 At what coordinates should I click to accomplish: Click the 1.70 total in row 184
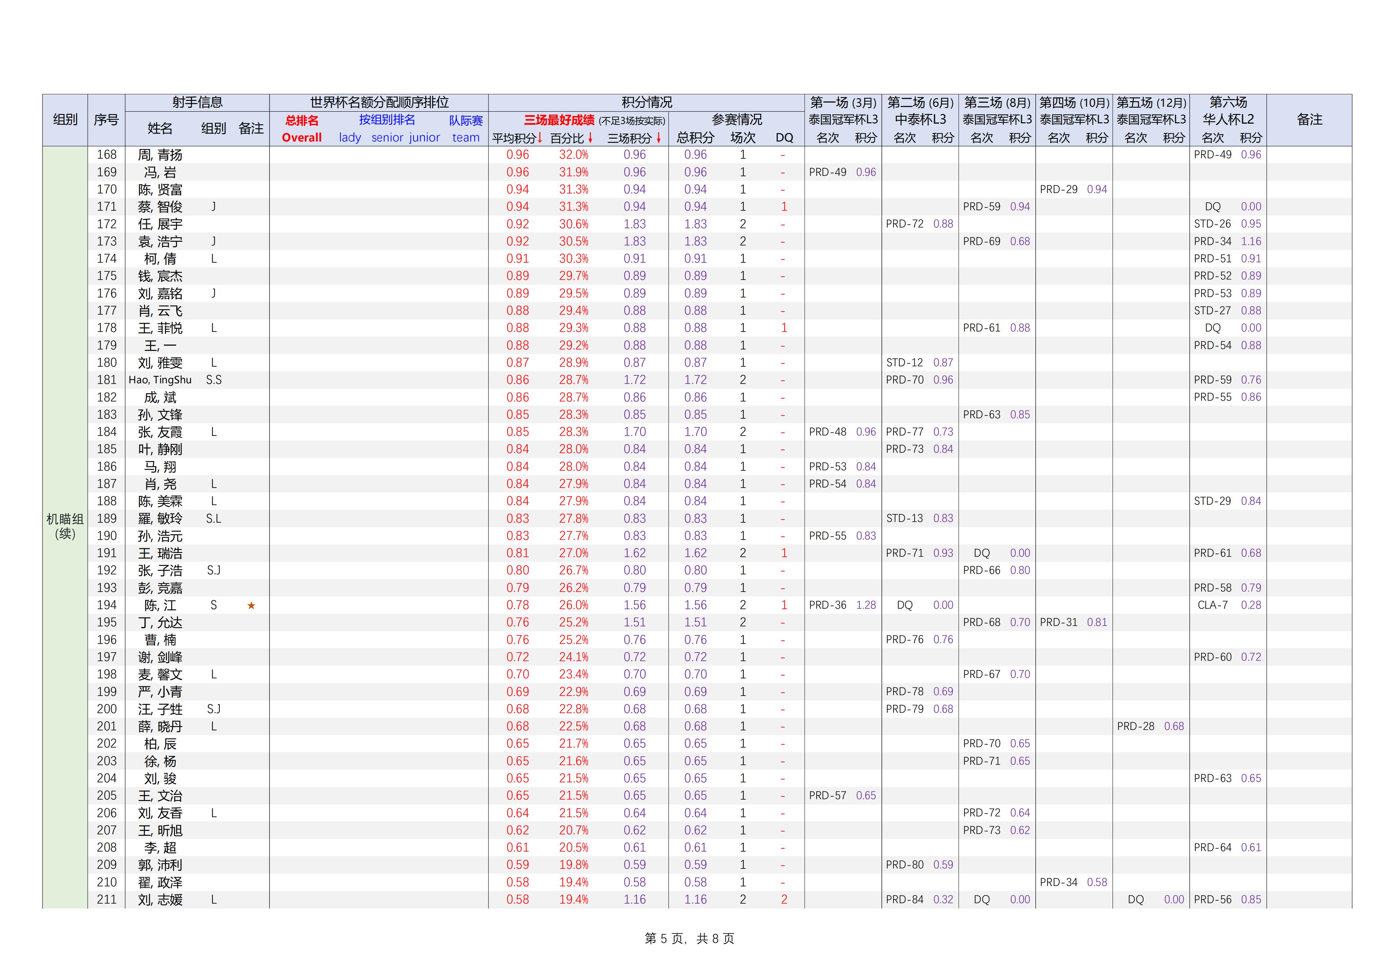point(695,432)
